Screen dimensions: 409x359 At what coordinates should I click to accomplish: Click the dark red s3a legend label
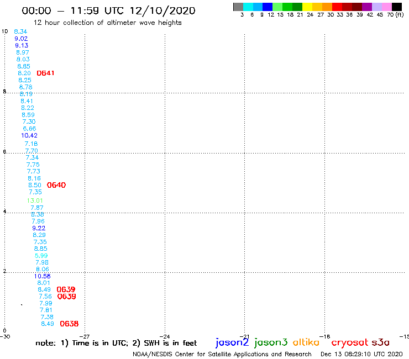(381, 342)
